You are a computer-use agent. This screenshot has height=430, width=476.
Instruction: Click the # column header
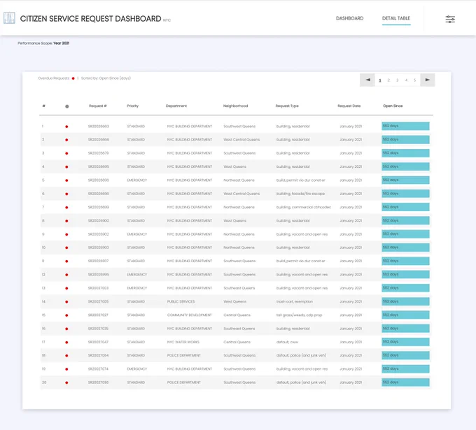(43, 106)
